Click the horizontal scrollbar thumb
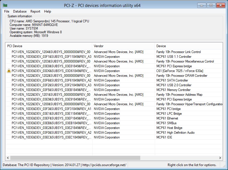Viewport: 228px width, 170px height. (75, 158)
